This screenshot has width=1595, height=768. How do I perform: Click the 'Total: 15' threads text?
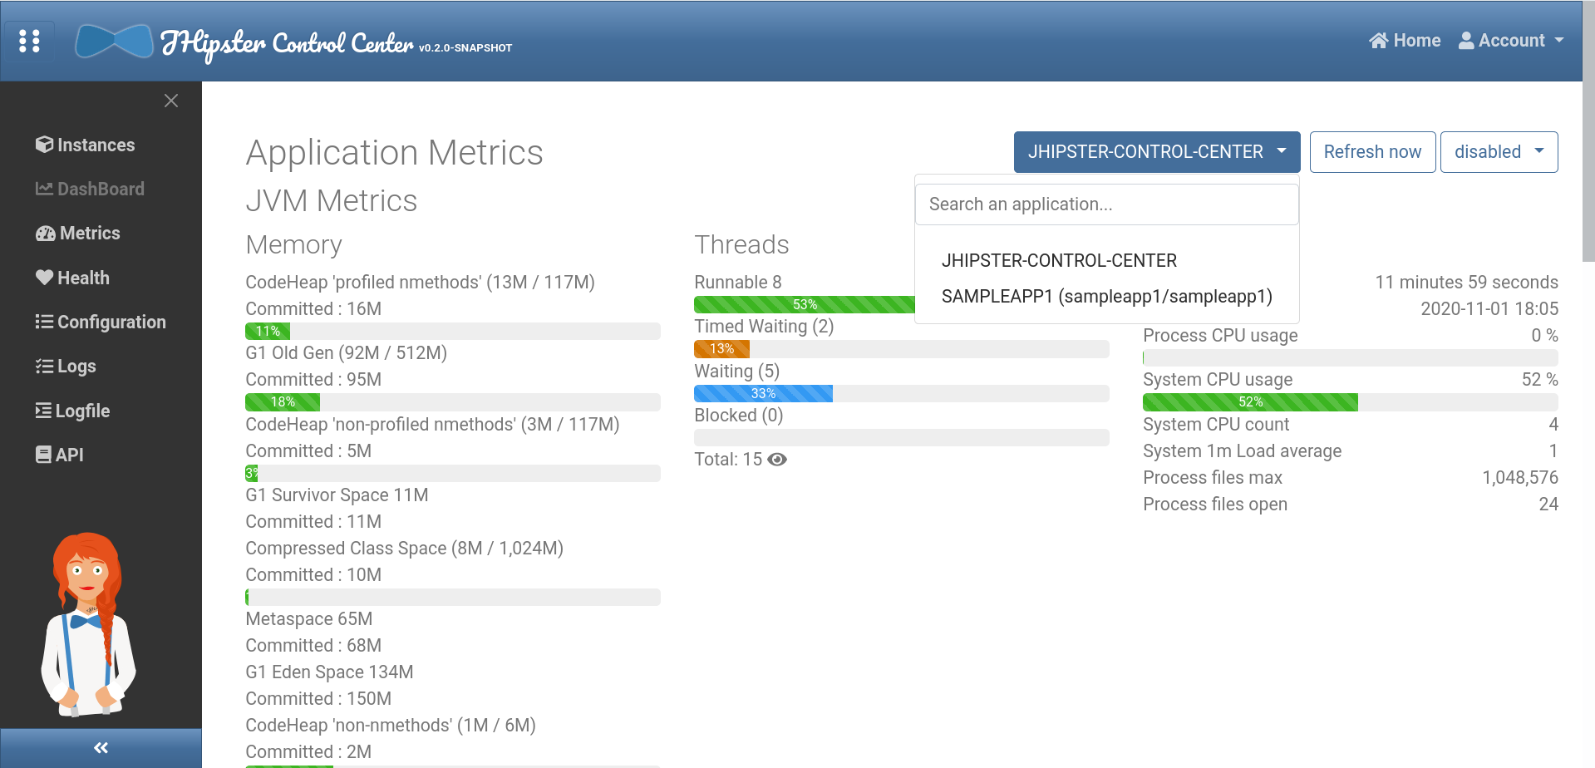click(728, 460)
